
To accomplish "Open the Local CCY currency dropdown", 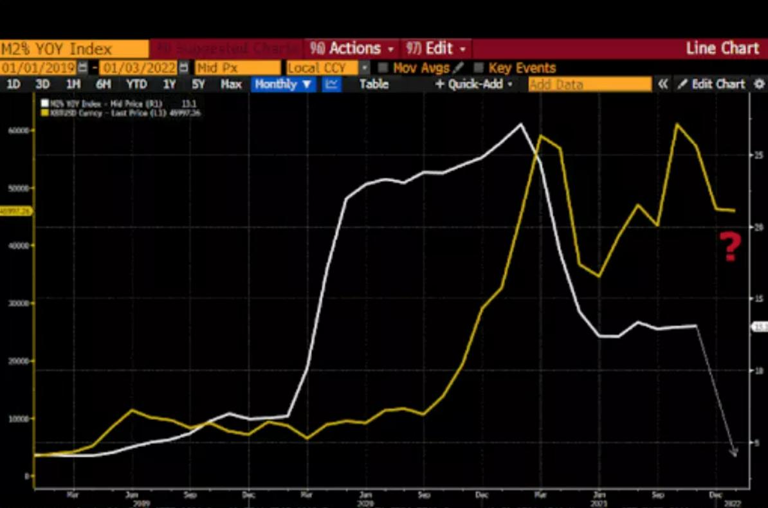I will [x=364, y=68].
